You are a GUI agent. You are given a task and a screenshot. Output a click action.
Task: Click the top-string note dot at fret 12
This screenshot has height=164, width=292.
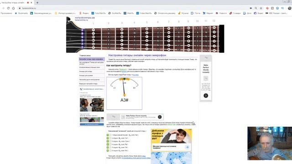214,27
